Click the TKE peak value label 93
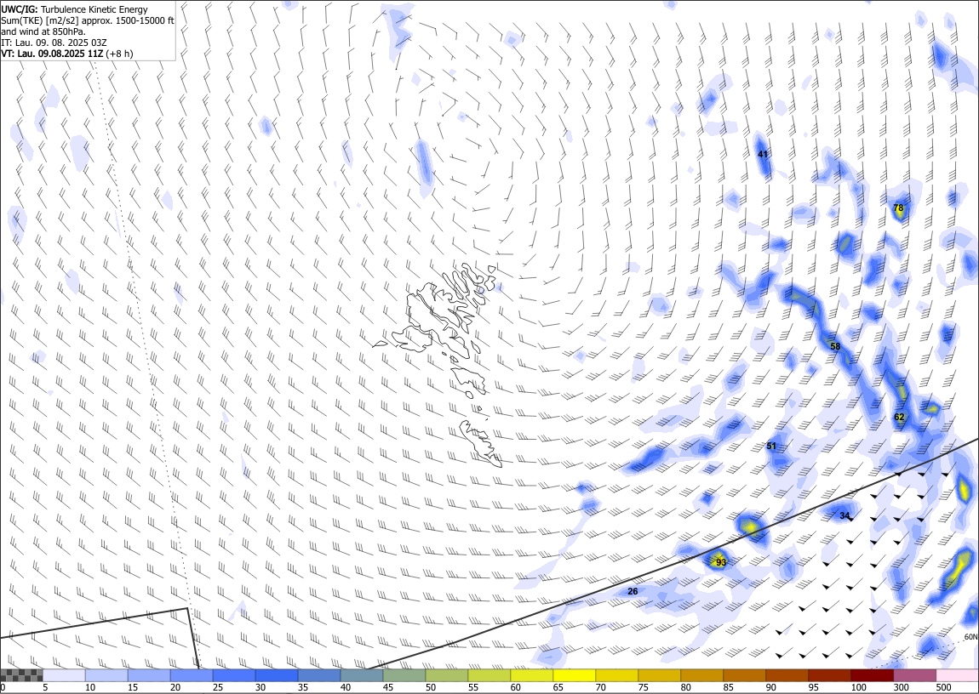This screenshot has height=694, width=979. point(720,562)
